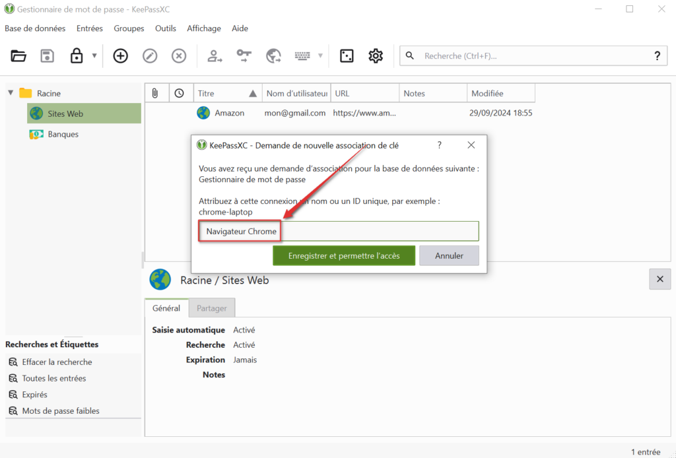The width and height of the screenshot is (676, 458).
Task: Click the connection name input field
Action: click(376, 232)
